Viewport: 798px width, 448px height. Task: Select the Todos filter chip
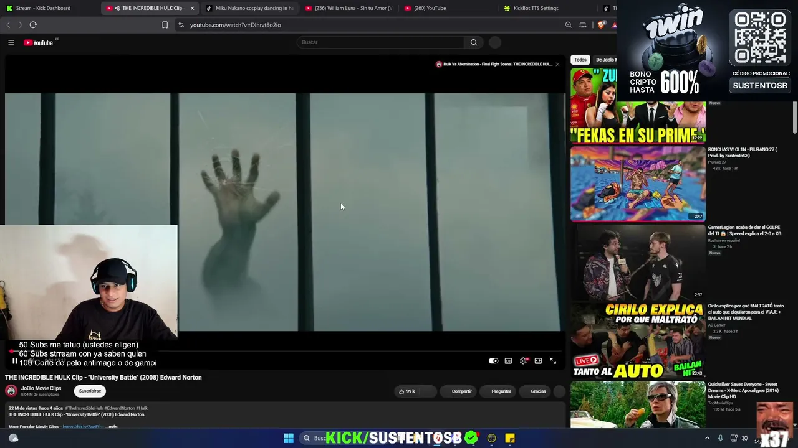click(x=580, y=60)
